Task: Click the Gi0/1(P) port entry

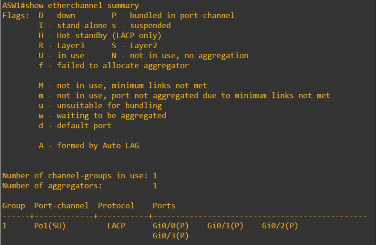Action: tap(225, 226)
